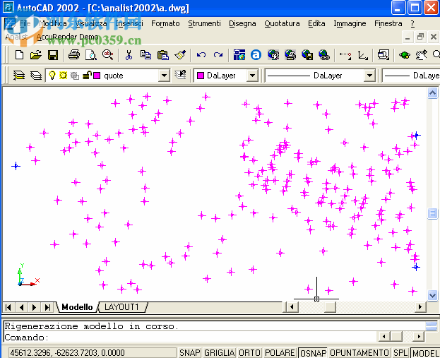Redo the last undone action

coord(218,54)
